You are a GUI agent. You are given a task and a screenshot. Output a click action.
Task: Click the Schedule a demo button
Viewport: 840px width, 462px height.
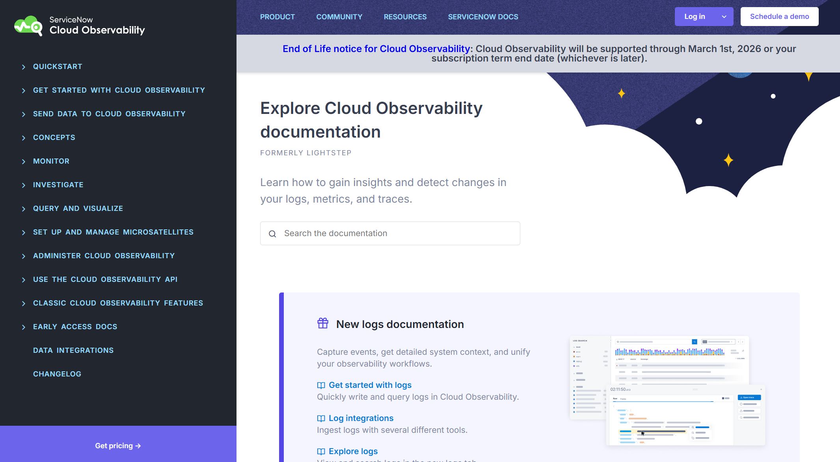(x=779, y=17)
